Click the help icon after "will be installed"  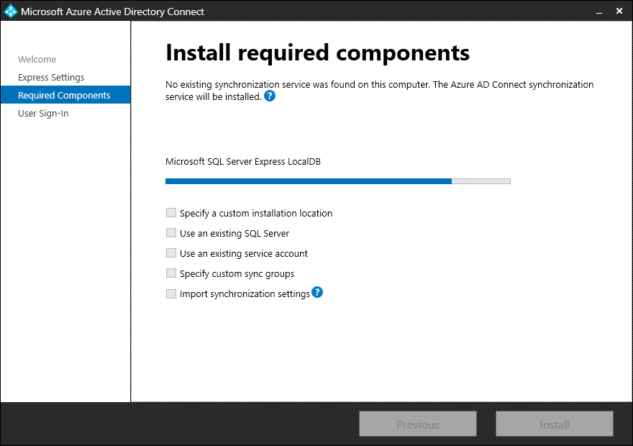pos(269,96)
